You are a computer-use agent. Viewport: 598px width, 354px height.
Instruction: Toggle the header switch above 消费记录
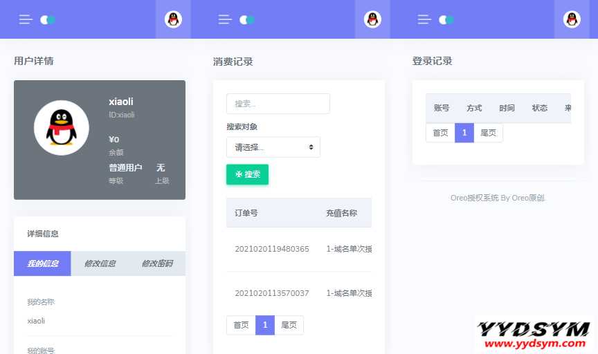pos(247,19)
